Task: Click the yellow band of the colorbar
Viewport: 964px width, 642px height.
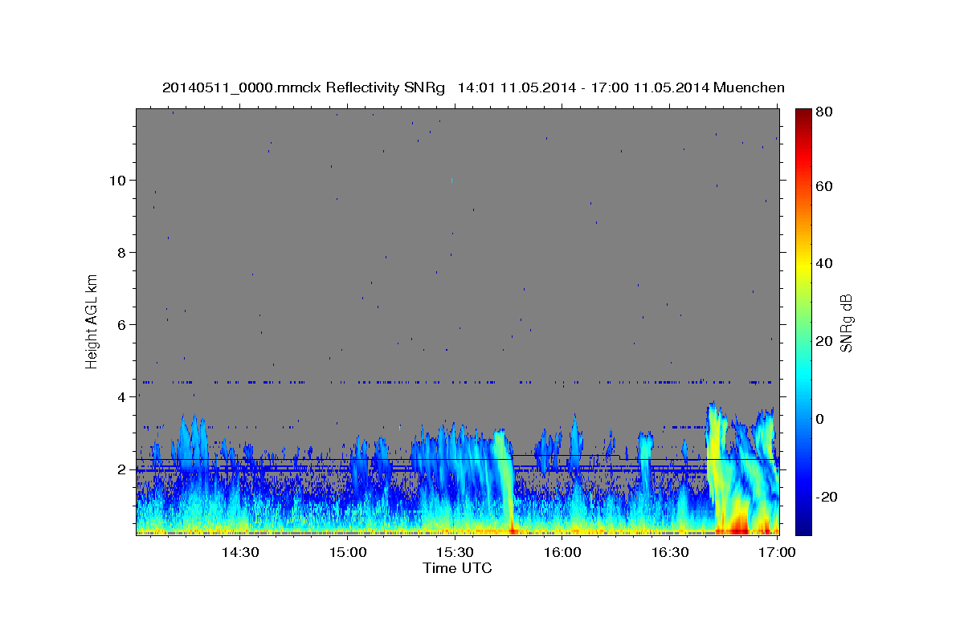Action: [x=803, y=263]
